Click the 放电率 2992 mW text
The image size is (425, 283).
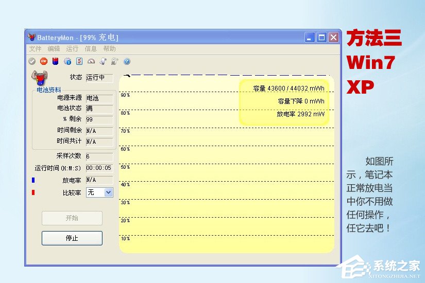[300, 114]
